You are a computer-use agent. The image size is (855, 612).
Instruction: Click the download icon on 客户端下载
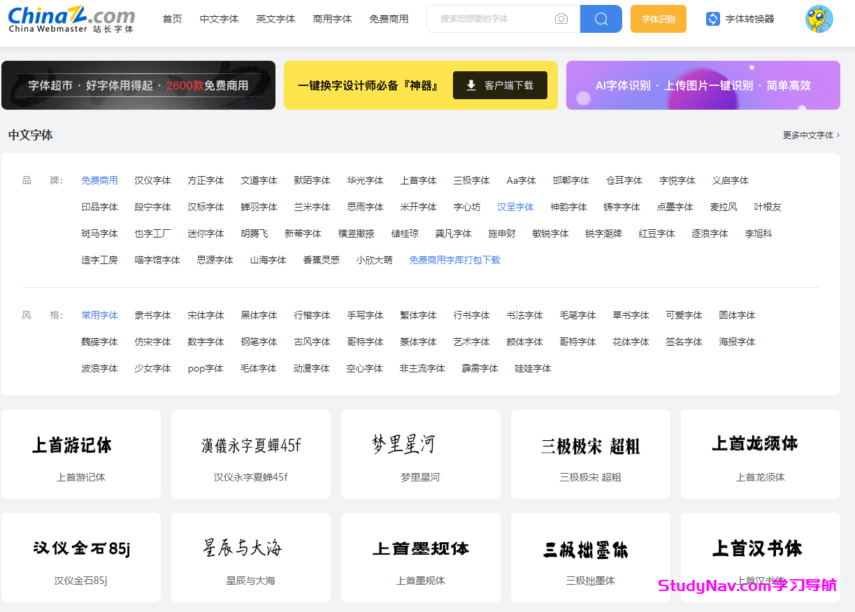471,85
